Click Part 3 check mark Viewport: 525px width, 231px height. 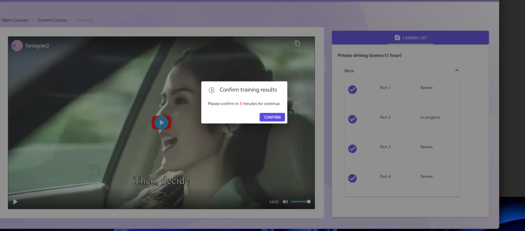(352, 149)
